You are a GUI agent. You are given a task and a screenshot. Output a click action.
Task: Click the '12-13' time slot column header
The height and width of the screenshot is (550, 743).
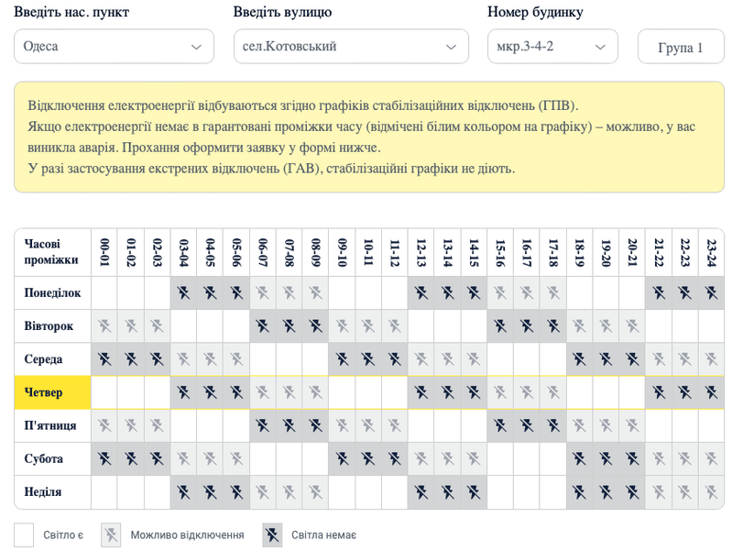click(421, 253)
